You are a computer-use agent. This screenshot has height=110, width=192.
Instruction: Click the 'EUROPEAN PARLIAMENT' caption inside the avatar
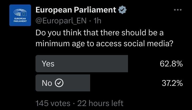pyautogui.click(x=20, y=20)
